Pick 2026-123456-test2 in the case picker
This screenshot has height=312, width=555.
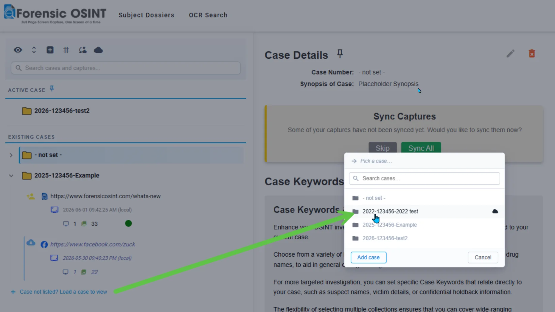pos(424,238)
